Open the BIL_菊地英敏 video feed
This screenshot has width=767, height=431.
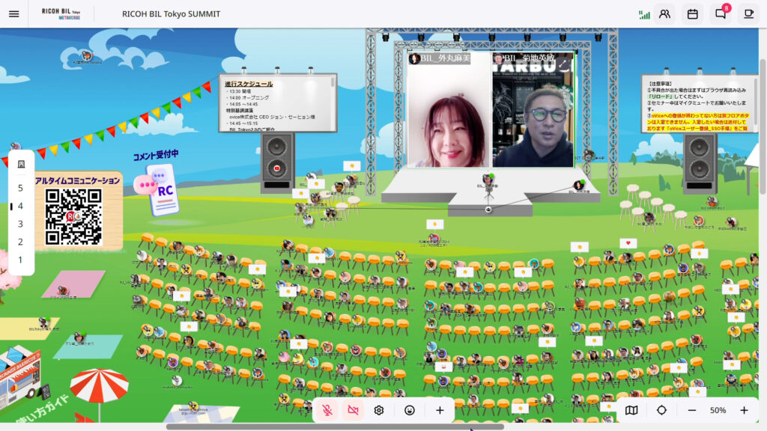[x=533, y=110]
